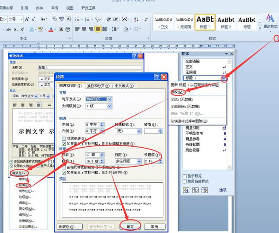Open Manage Styles icon in Styles pane

tap(205, 190)
